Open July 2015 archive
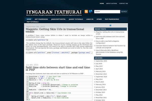152x101 pixels. click(x=99, y=64)
